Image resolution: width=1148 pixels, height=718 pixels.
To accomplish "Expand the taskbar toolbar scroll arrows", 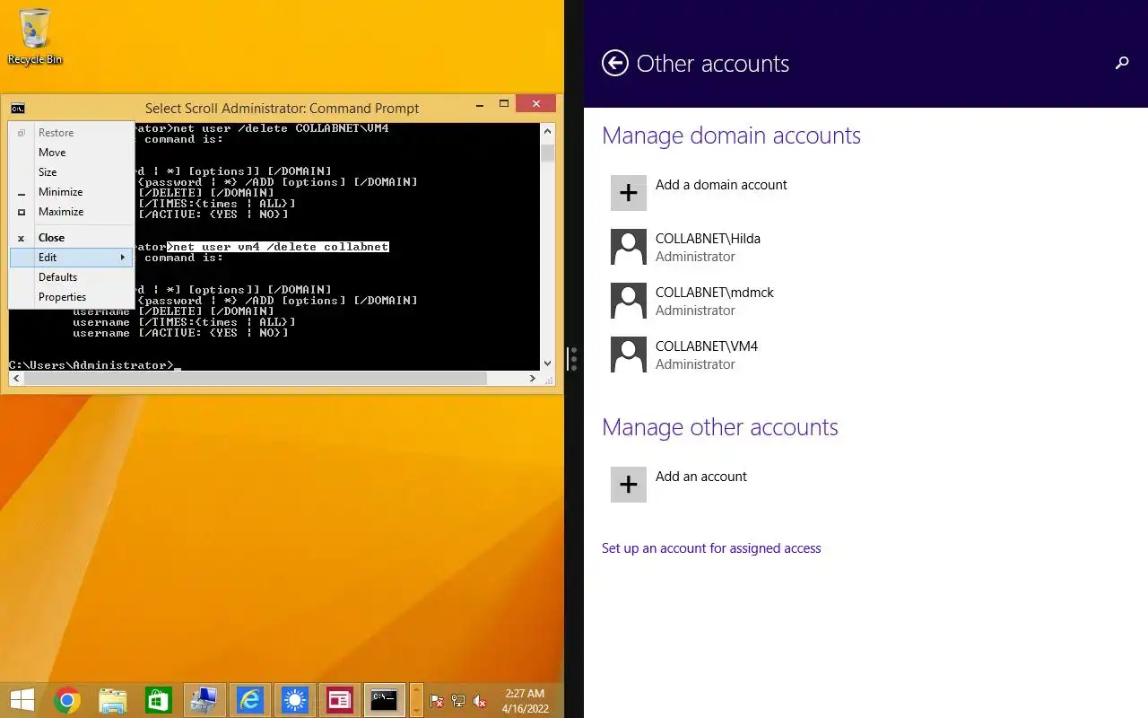I will [415, 700].
